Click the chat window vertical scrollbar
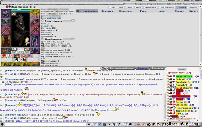This screenshot has width=202, height=127. point(164,106)
